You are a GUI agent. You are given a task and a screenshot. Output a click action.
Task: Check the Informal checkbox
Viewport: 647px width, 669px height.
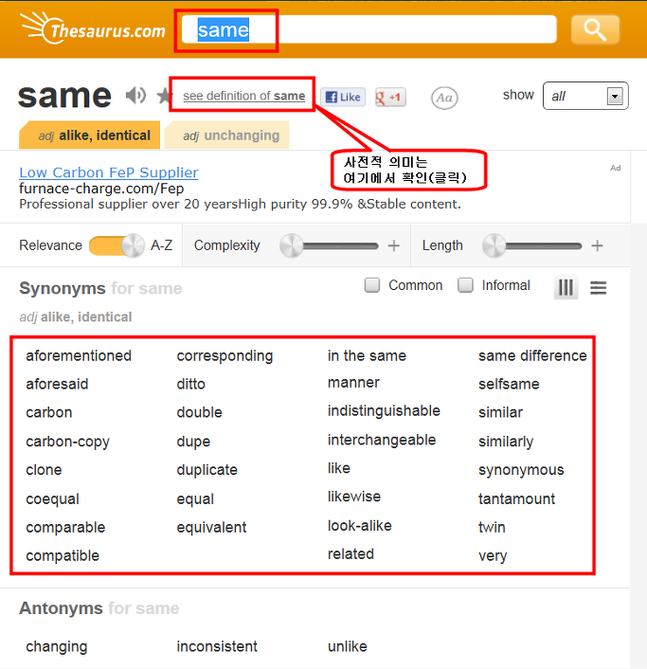pos(465,285)
